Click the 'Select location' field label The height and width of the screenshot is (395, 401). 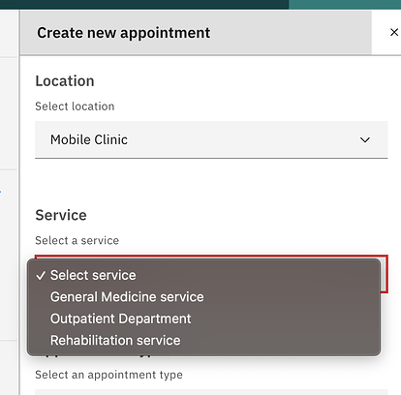[x=75, y=106]
